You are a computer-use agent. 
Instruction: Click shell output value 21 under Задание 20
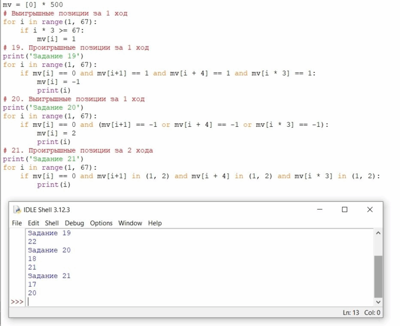click(x=32, y=267)
